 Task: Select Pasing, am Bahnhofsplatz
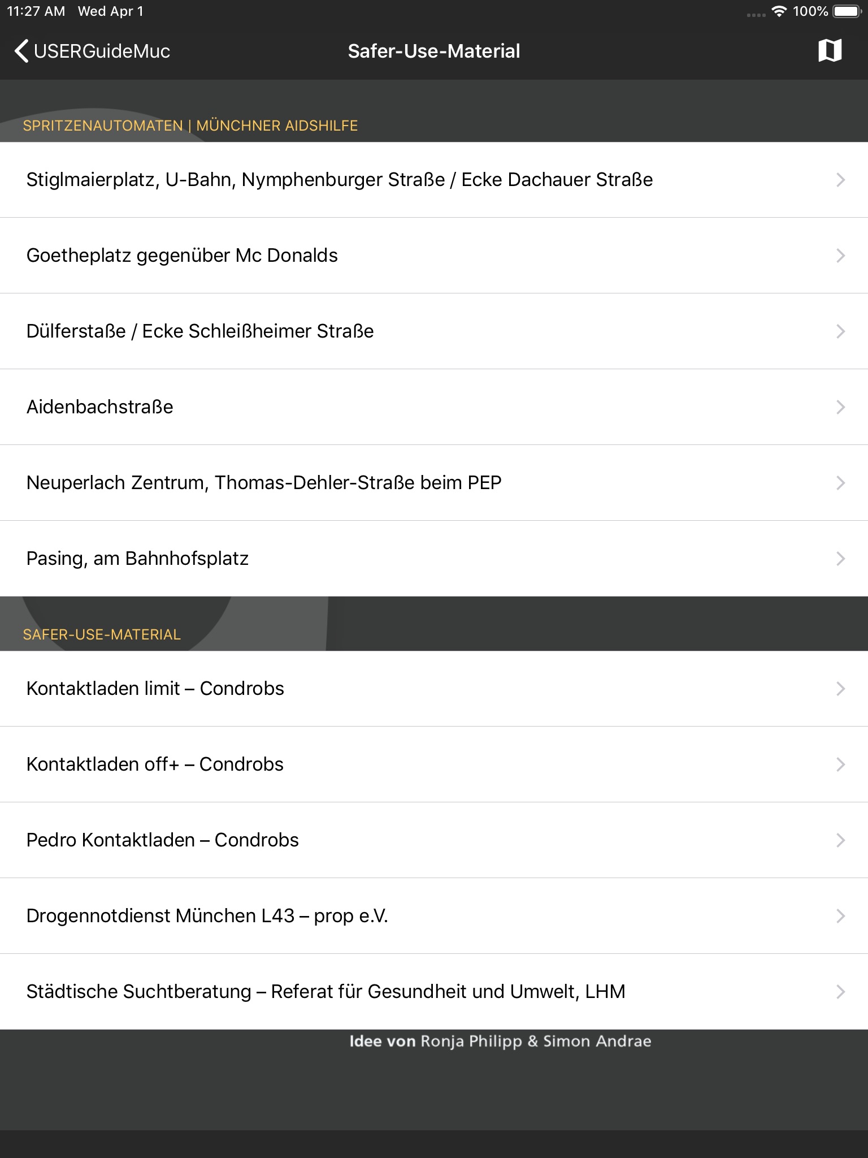point(137,559)
